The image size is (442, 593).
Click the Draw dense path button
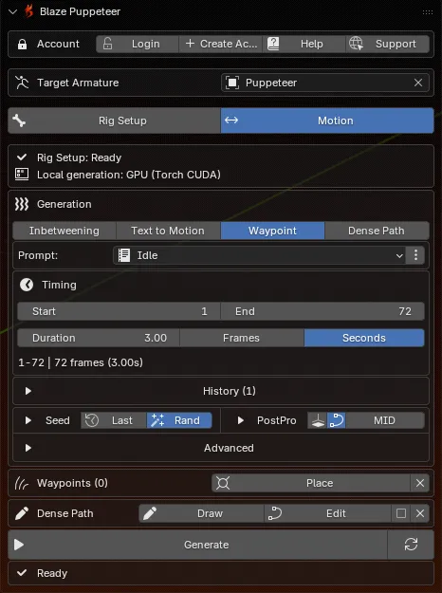tap(201, 513)
